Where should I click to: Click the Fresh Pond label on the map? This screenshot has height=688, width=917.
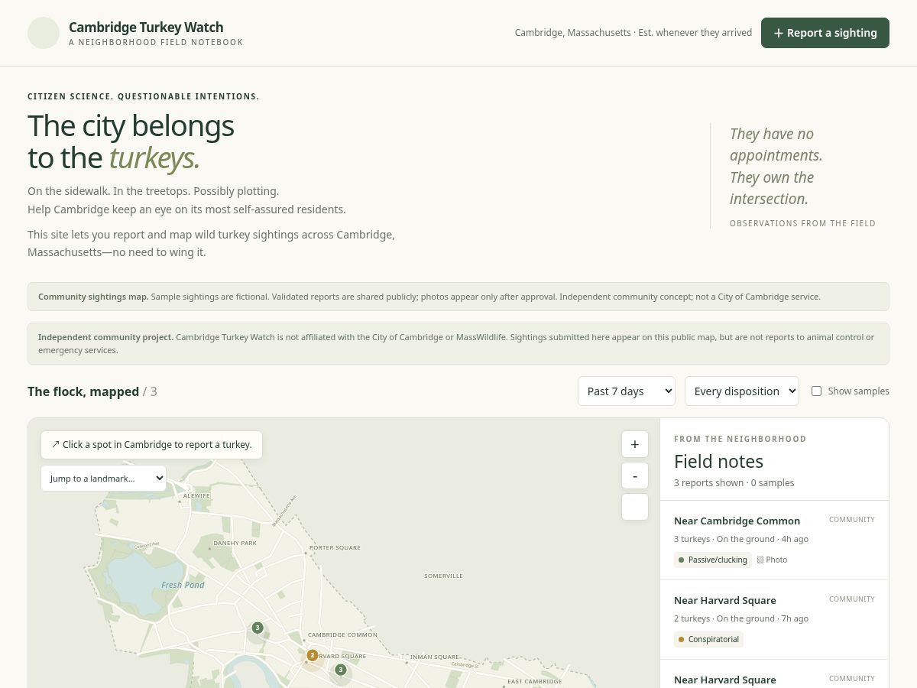(x=183, y=585)
